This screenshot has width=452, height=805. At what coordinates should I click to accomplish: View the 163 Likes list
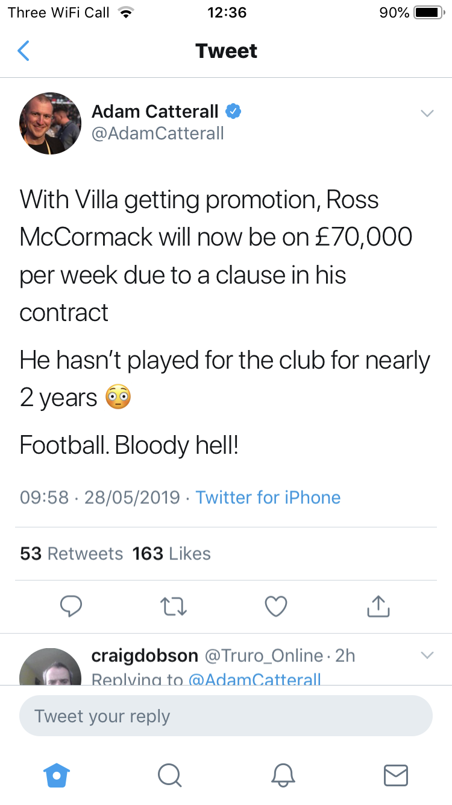tap(172, 553)
